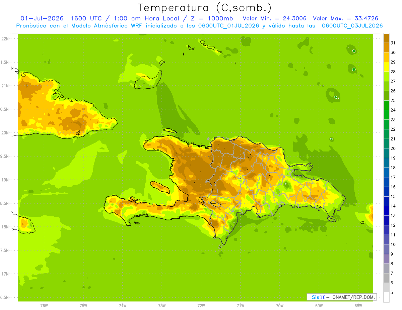Click the purple swatch between 8 and 9
The image size is (402, 310).
click(386, 259)
